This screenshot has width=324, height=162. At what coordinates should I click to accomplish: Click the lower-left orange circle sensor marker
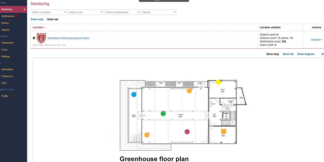(x=147, y=135)
